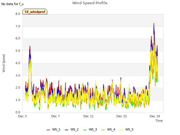Viewport: 180px width, 135px height.
Task: Click the Dec 3 x-axis tick label
Action: 22,116
